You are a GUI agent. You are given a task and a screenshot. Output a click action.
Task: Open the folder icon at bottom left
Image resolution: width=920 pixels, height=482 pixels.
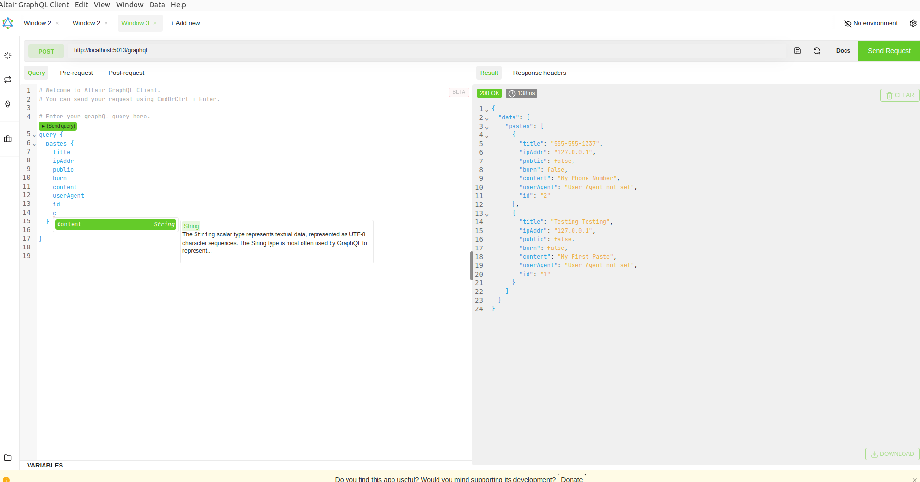coord(8,457)
